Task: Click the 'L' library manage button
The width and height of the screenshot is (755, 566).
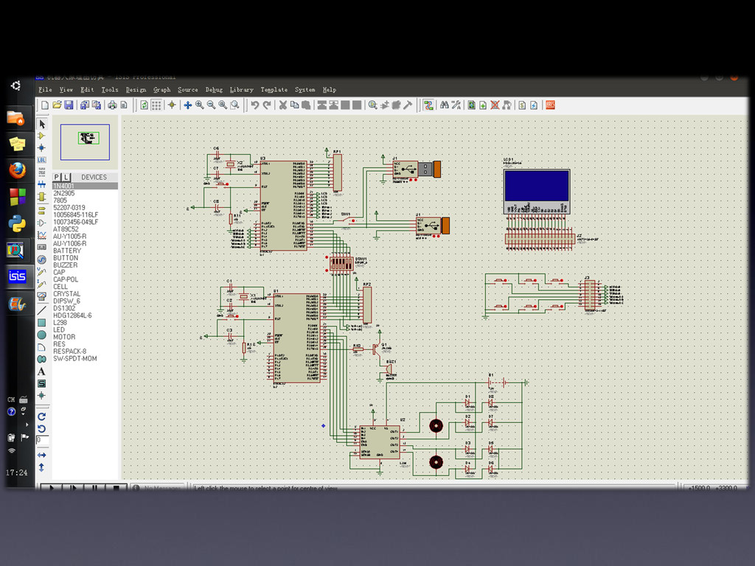Action: coord(66,177)
